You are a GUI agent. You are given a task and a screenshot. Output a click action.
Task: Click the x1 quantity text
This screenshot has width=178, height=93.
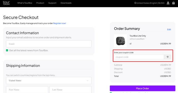tap(130, 44)
